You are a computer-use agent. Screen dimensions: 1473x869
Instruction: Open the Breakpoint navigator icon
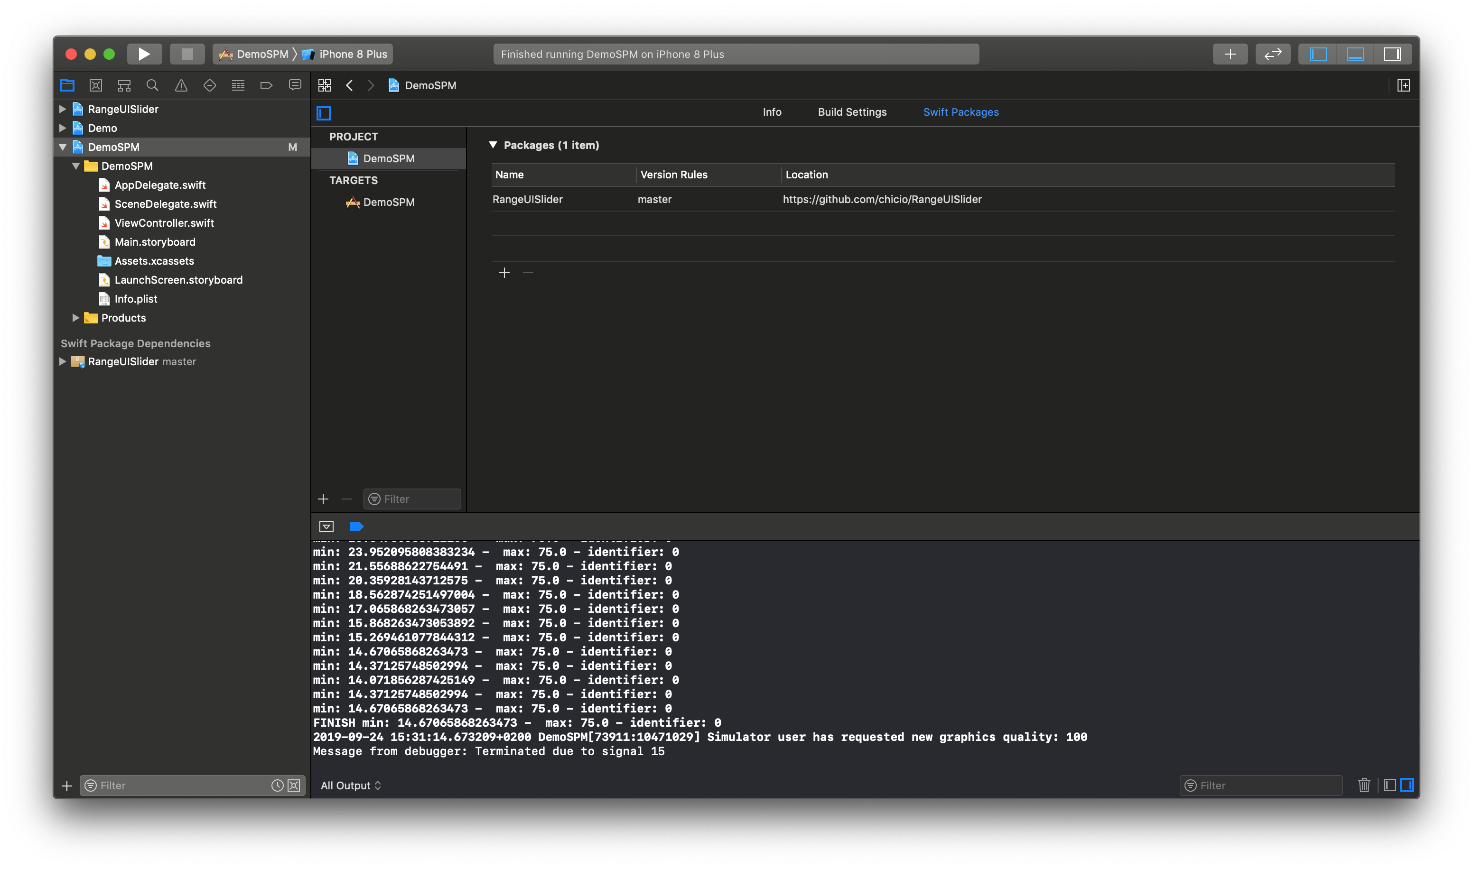pos(267,85)
